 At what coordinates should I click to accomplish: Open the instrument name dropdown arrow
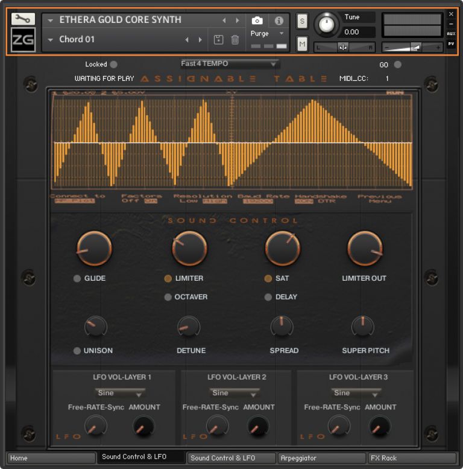click(51, 21)
